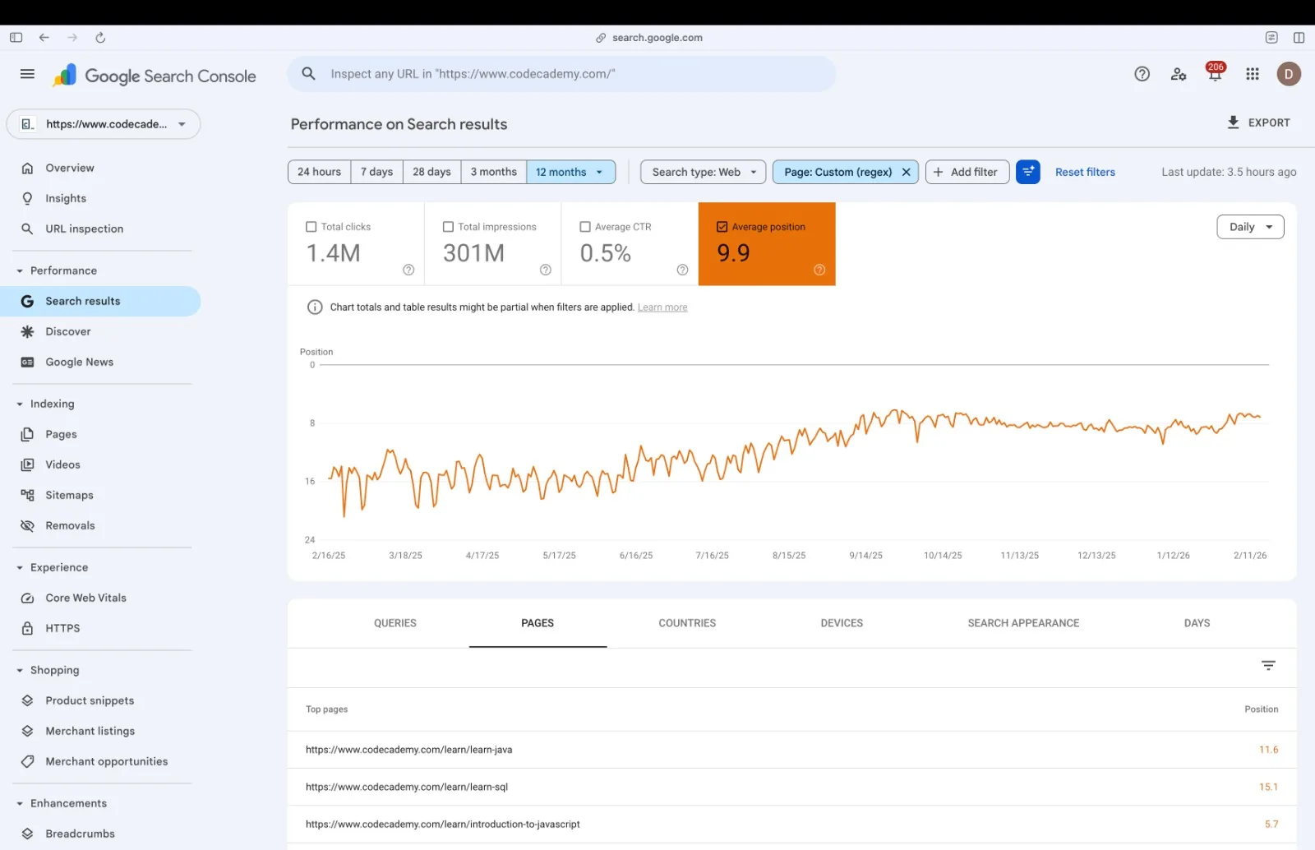This screenshot has width=1315, height=850.
Task: Open property selector dropdown
Action: click(104, 124)
